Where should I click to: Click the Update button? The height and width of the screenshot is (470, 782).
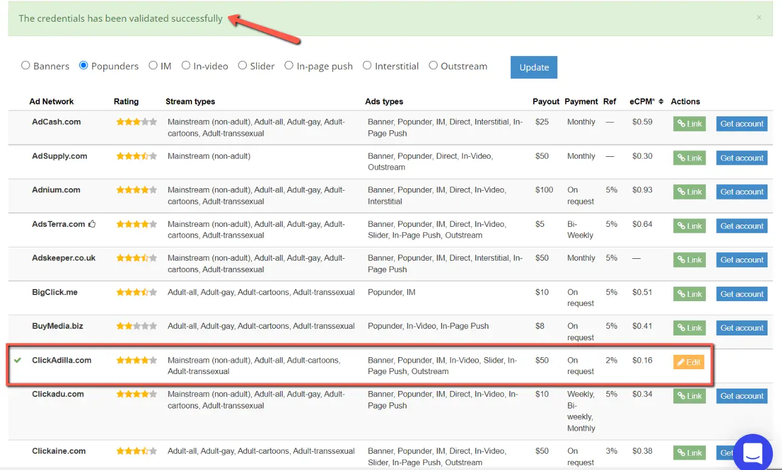(534, 67)
